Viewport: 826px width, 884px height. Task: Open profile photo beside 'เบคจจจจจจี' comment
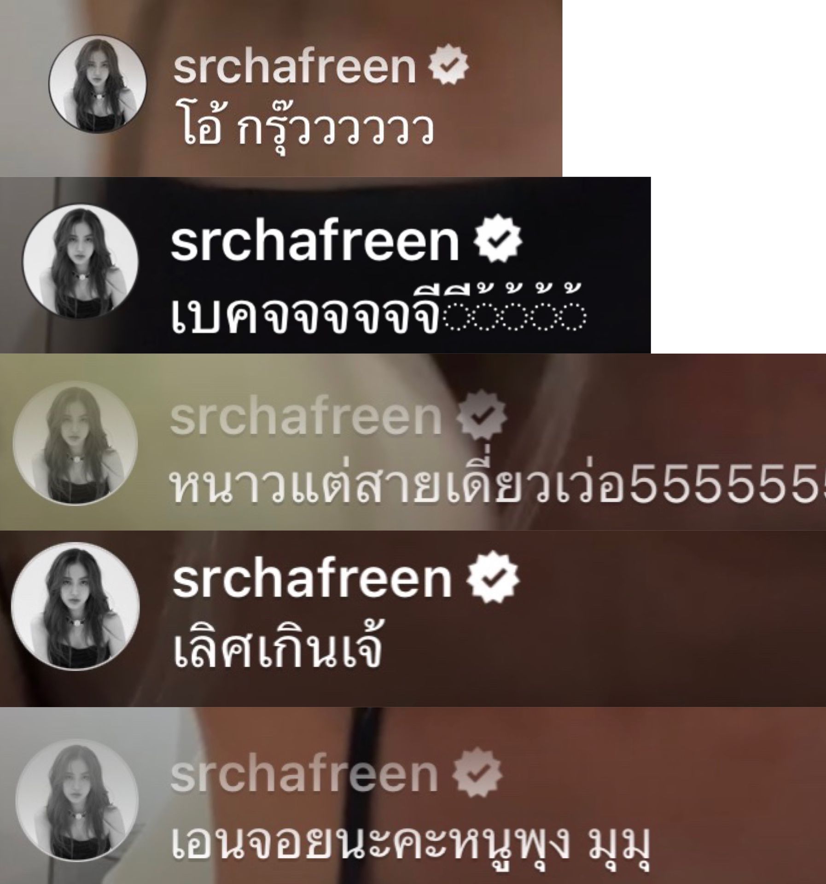[81, 261]
